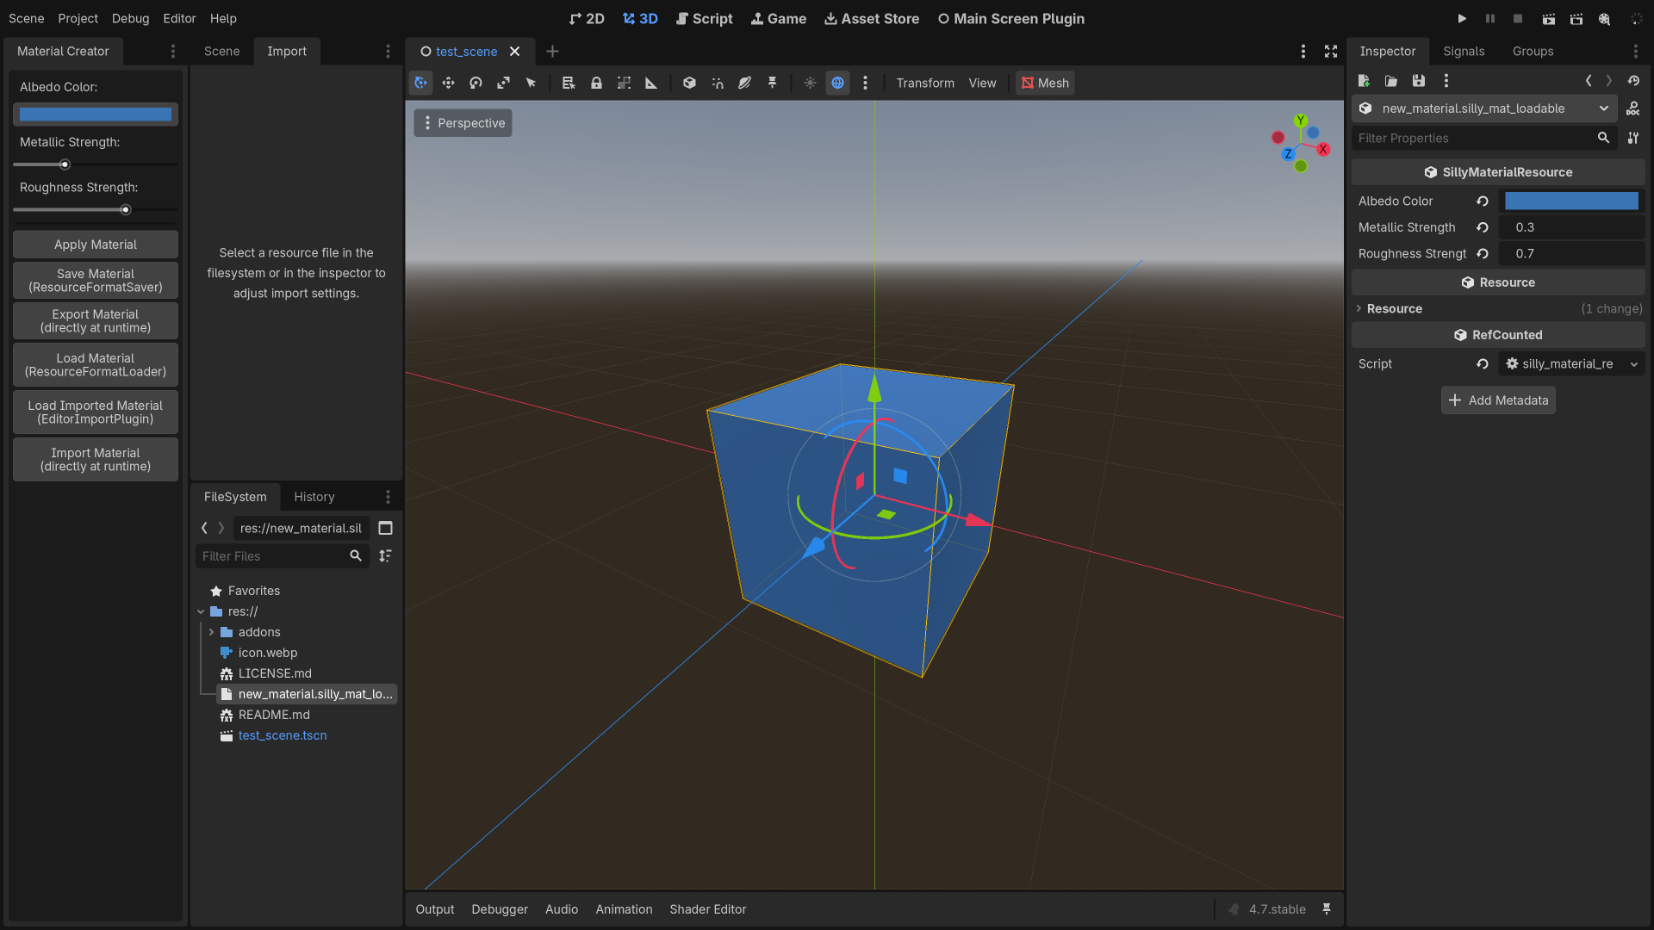Select test_scene.tscn in FileSystem
This screenshot has height=930, width=1654.
pyautogui.click(x=283, y=735)
